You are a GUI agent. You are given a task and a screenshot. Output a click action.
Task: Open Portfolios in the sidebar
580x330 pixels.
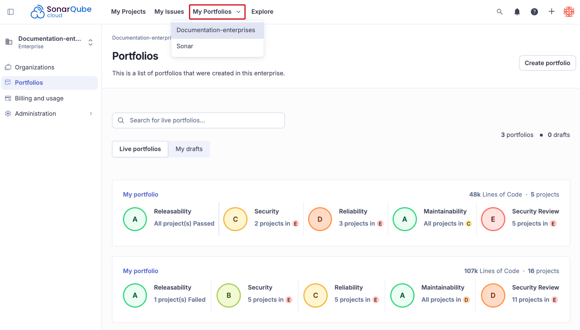[50, 82]
